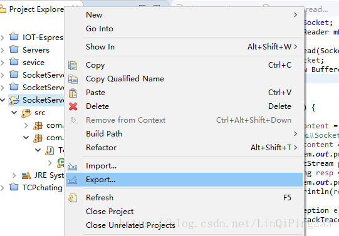Collapse the open SocketServer project

(3, 100)
